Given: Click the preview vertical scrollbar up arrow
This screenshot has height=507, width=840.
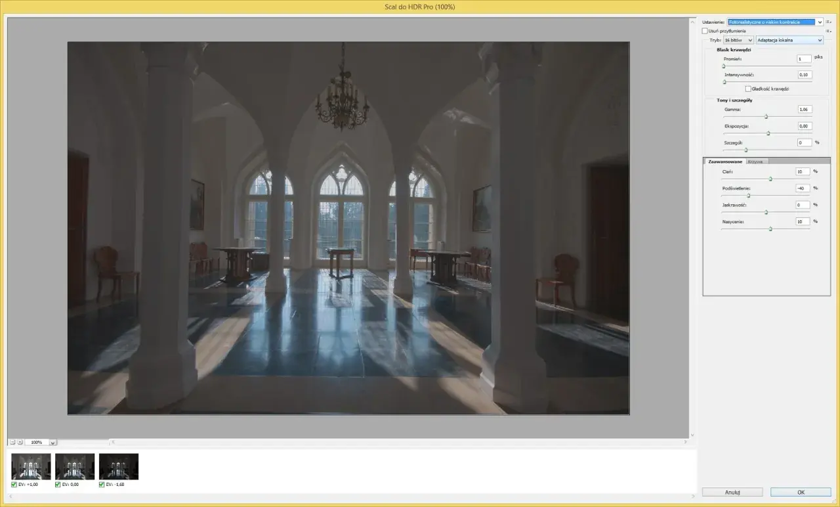Looking at the screenshot, I should (692, 21).
